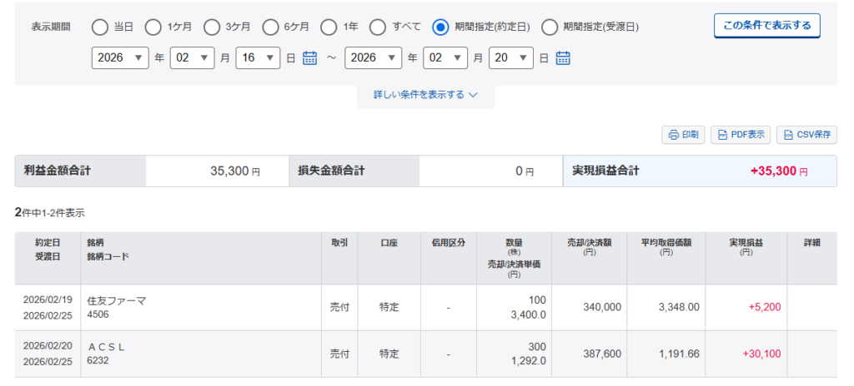Image resolution: width=854 pixels, height=386 pixels.
Task: Save results with CSV保存 button
Action: pos(806,135)
